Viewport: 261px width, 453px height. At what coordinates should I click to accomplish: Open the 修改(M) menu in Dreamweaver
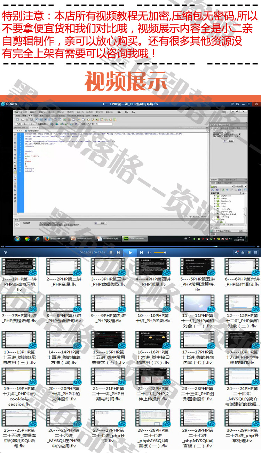pos(61,112)
